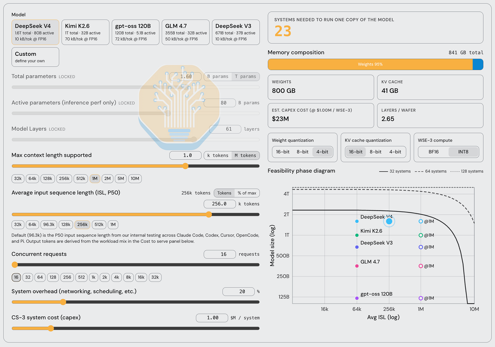Set concurrent requests preset to 16
The width and height of the screenshot is (495, 347).
(16, 277)
